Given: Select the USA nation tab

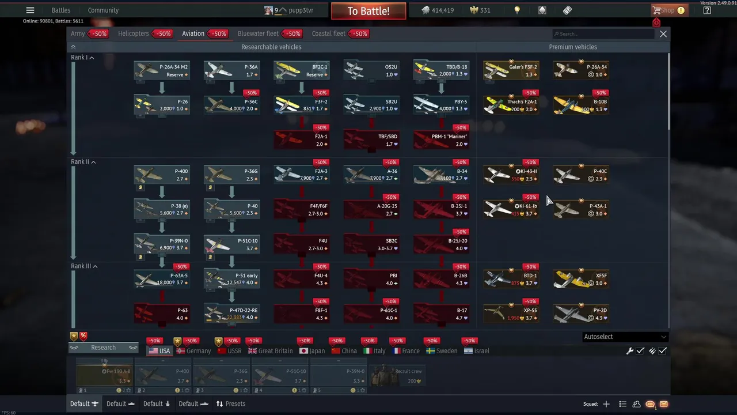Looking at the screenshot, I should click(159, 350).
